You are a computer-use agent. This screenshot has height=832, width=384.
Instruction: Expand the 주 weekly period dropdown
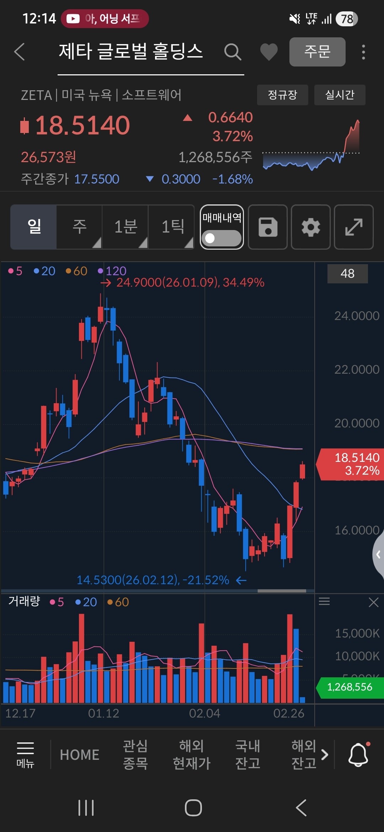click(79, 227)
